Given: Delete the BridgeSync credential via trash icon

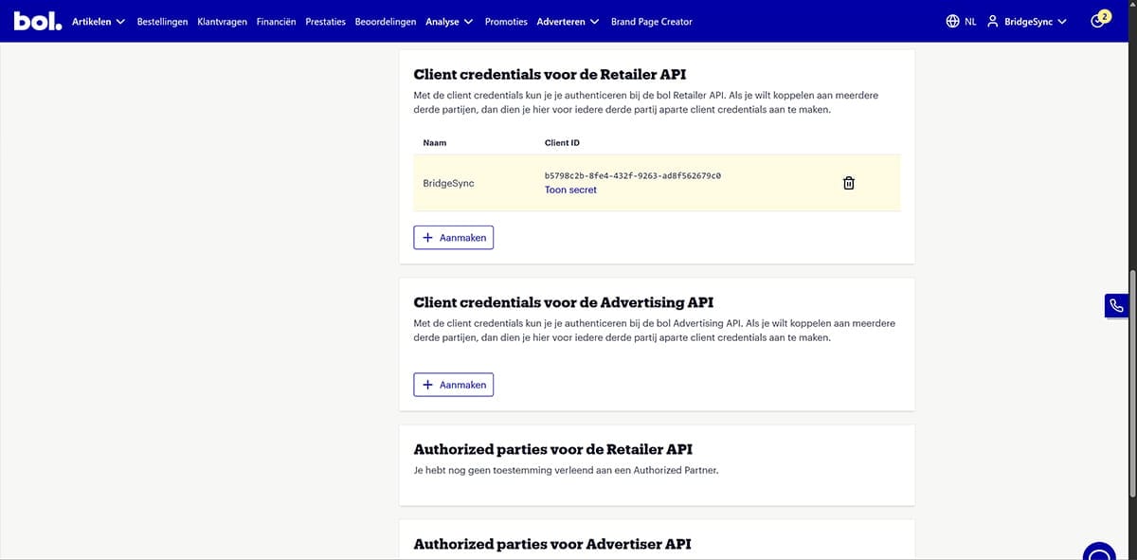Looking at the screenshot, I should point(848,182).
